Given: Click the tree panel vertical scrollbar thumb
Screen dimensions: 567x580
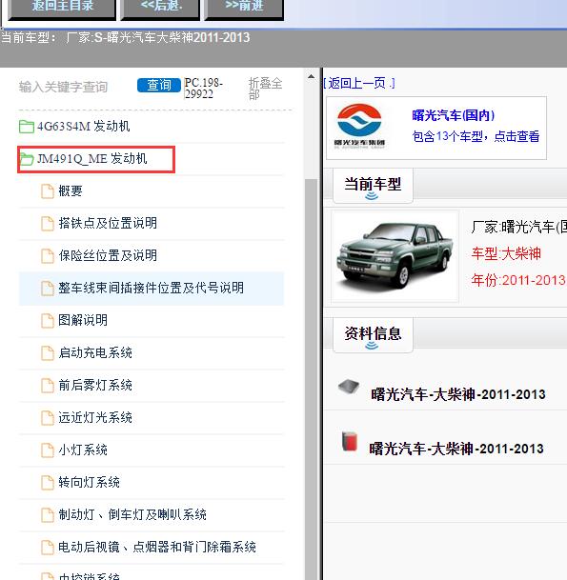Looking at the screenshot, I should pyautogui.click(x=312, y=379).
